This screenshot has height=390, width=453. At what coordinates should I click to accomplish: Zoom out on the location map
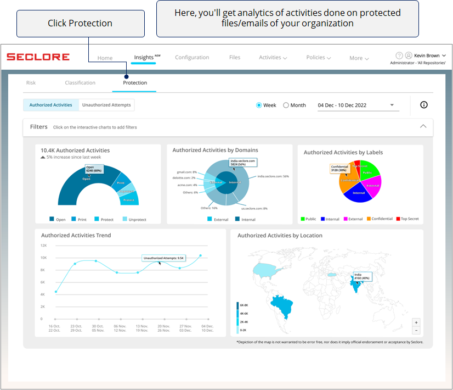[x=416, y=331]
